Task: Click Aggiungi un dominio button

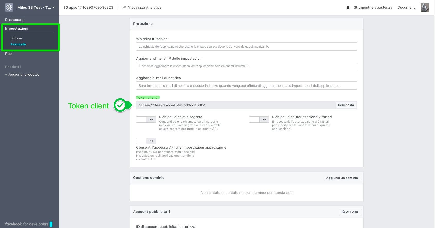Action: click(342, 178)
